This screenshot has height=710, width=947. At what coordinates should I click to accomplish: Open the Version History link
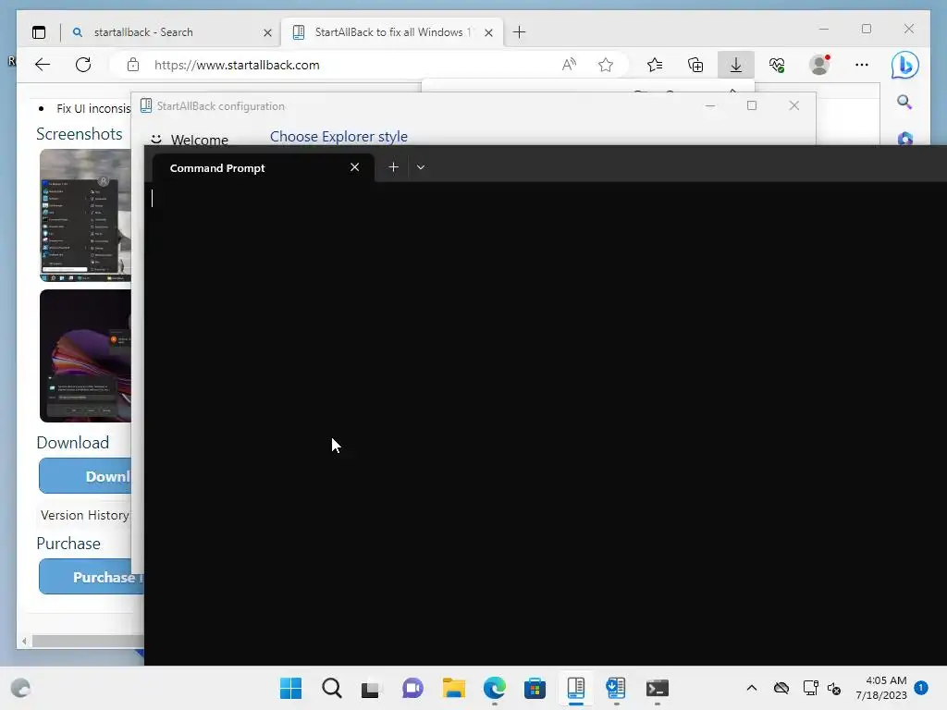[85, 515]
